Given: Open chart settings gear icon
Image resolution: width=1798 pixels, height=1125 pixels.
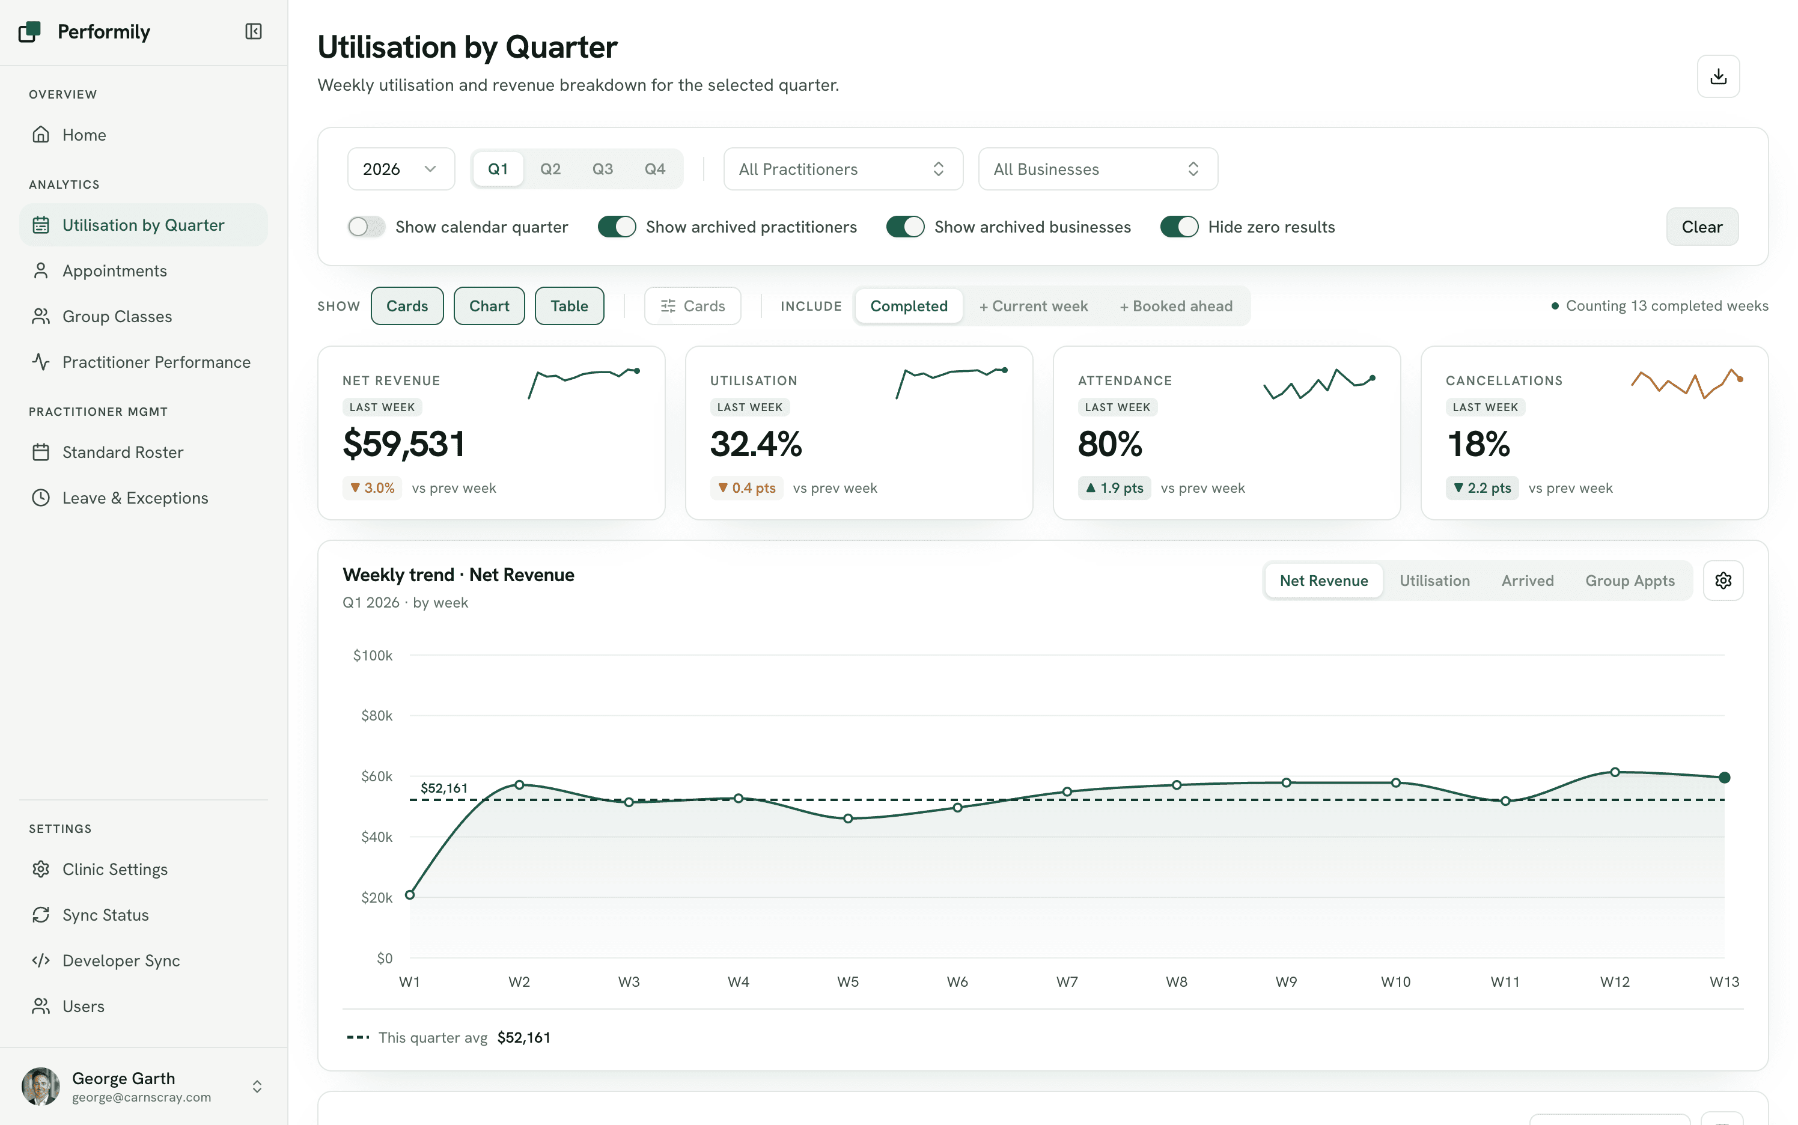Looking at the screenshot, I should pyautogui.click(x=1723, y=581).
